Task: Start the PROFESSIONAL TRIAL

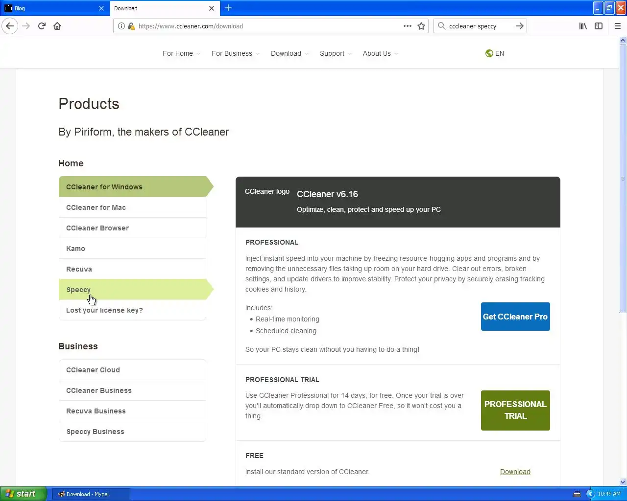Action: coord(515,410)
